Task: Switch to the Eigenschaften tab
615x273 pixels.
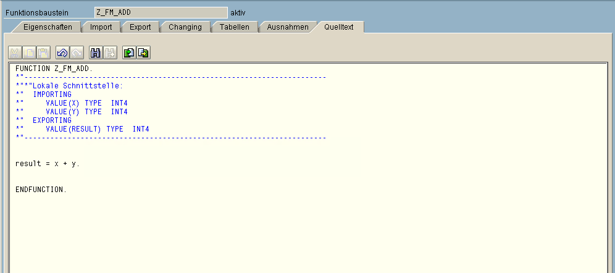Action: point(48,27)
